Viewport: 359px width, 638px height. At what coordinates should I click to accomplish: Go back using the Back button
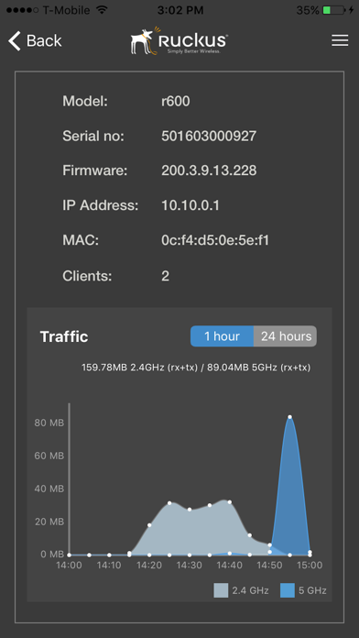pyautogui.click(x=35, y=40)
